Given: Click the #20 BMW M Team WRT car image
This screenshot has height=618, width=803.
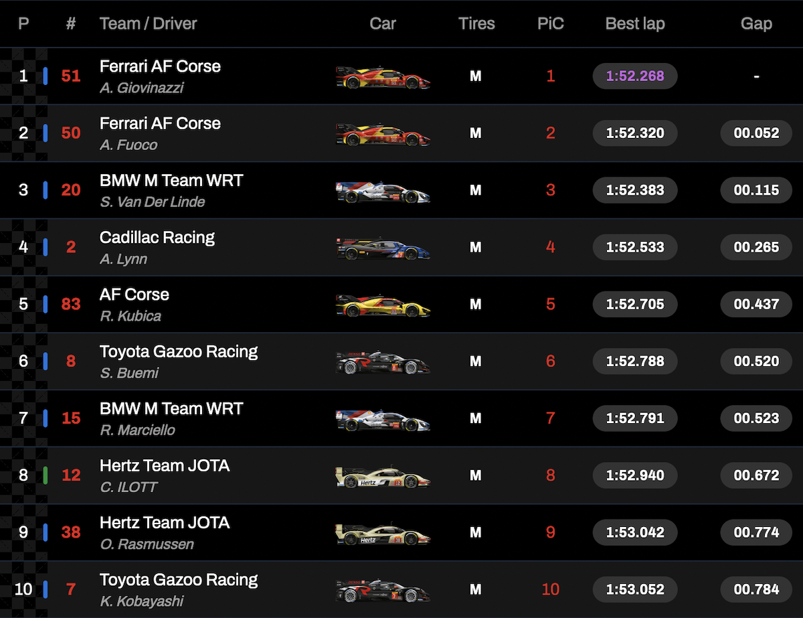Looking at the screenshot, I should click(x=383, y=192).
